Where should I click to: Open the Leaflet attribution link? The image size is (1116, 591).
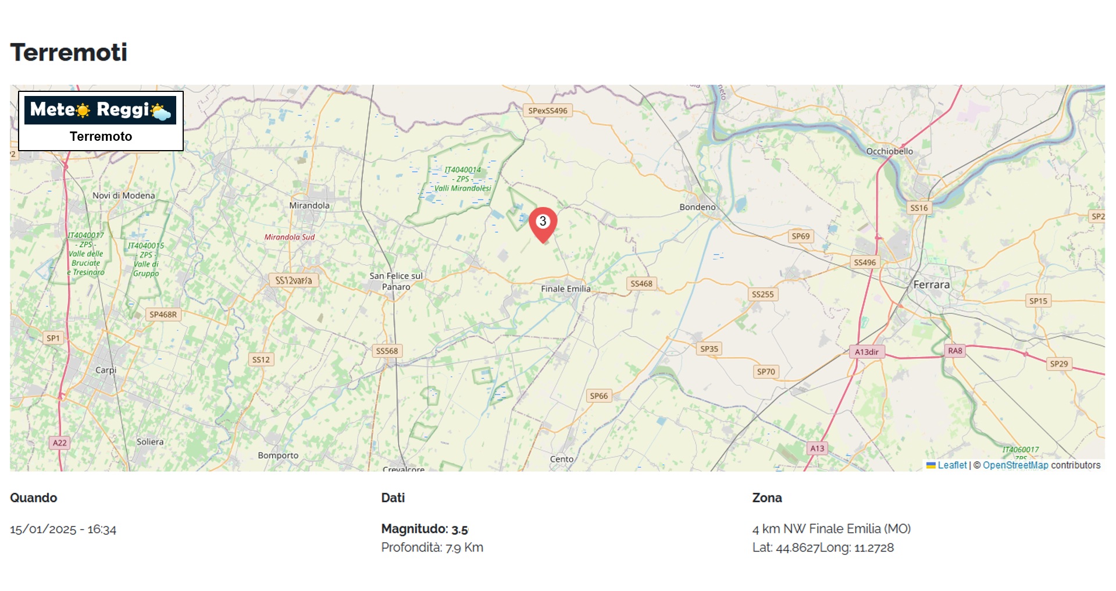pos(952,465)
